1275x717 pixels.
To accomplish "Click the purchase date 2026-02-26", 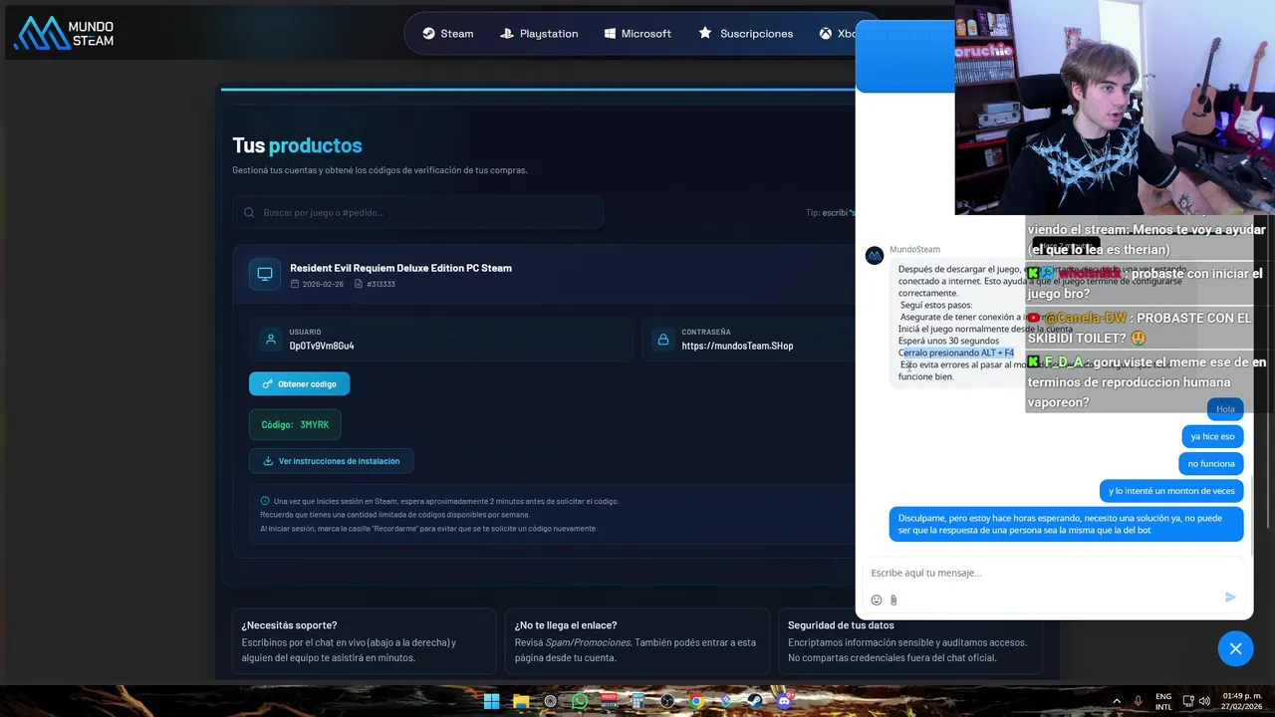I will [323, 284].
